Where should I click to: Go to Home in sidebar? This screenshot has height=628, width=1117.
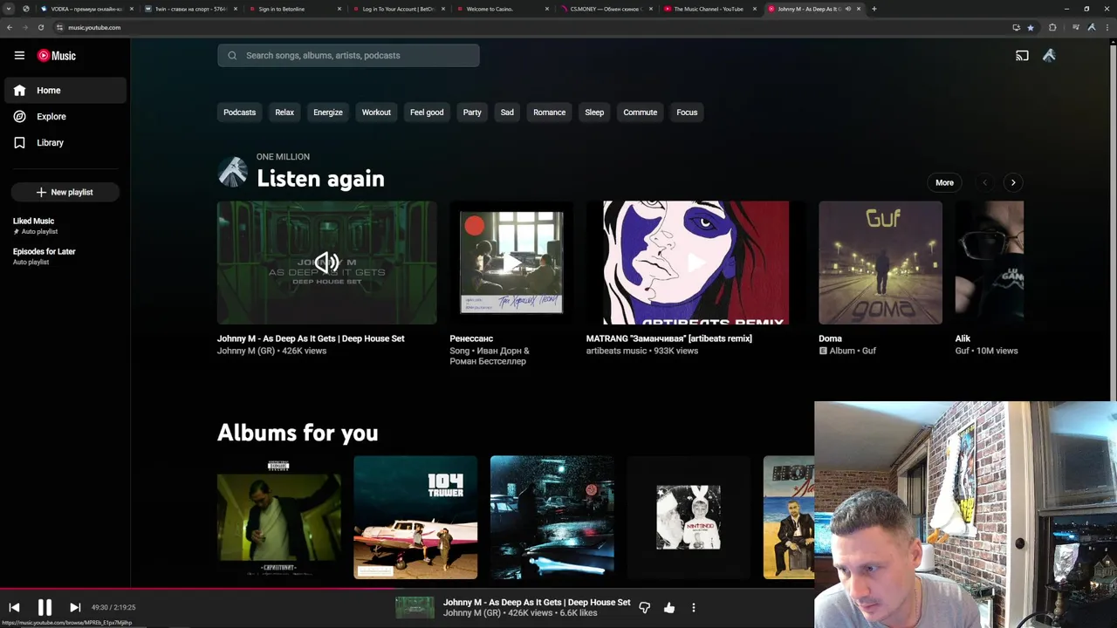tap(65, 90)
